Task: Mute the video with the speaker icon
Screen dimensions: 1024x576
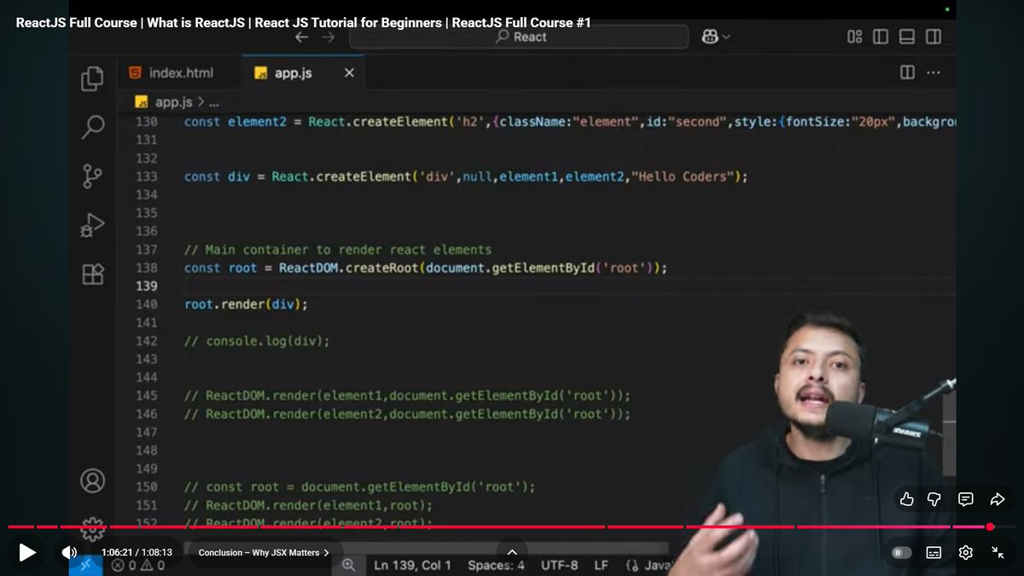Action: tap(69, 552)
